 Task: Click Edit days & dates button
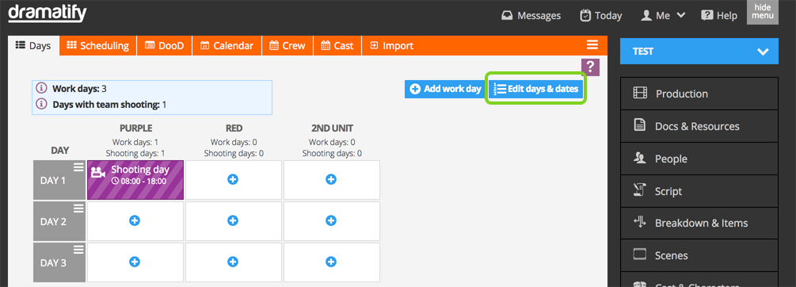(x=536, y=89)
